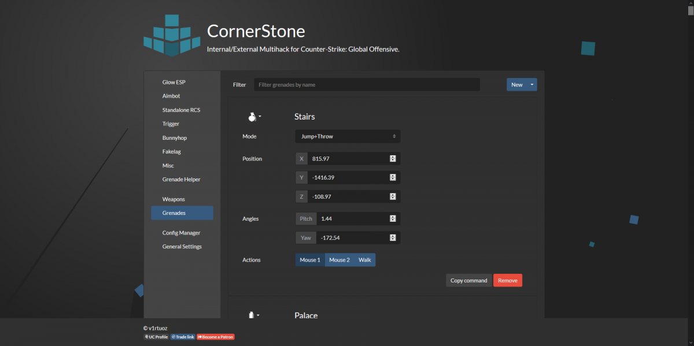Click the spinner arrows on the X field

[x=393, y=158]
